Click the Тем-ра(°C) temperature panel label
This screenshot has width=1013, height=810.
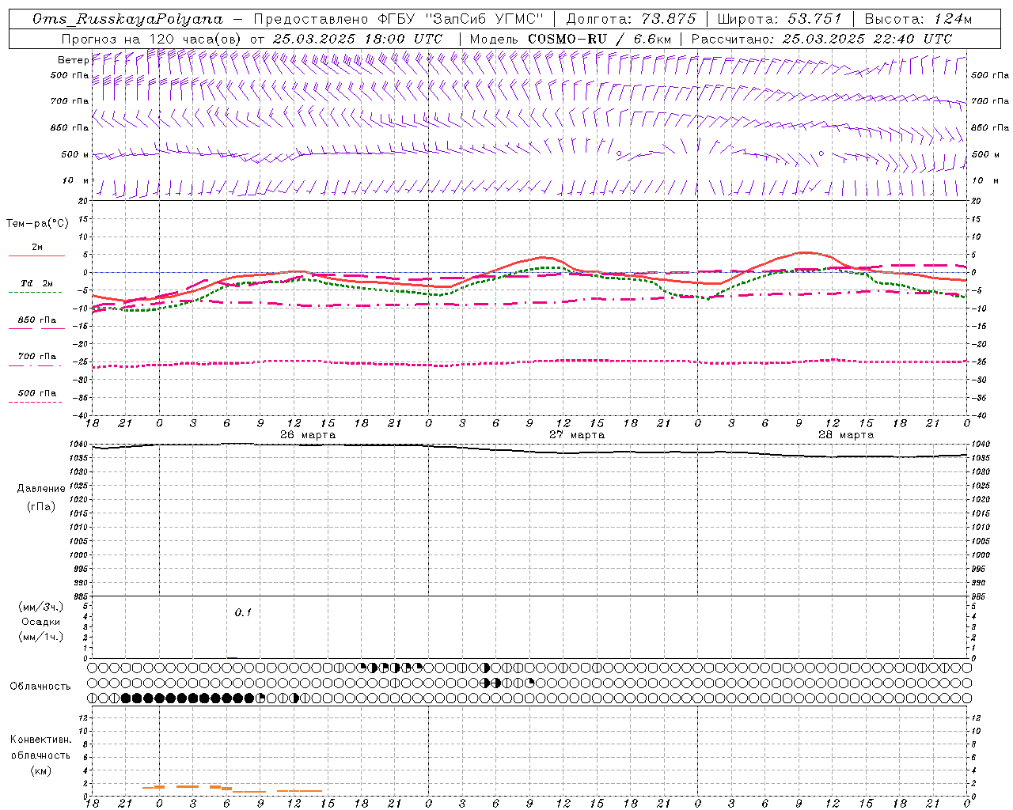point(37,224)
